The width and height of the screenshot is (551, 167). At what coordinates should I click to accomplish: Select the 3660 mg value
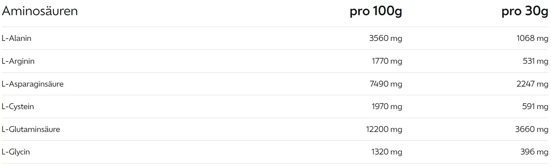[532, 129]
